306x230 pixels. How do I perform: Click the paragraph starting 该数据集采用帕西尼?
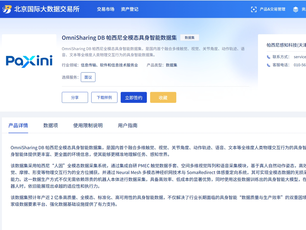click(x=158, y=176)
